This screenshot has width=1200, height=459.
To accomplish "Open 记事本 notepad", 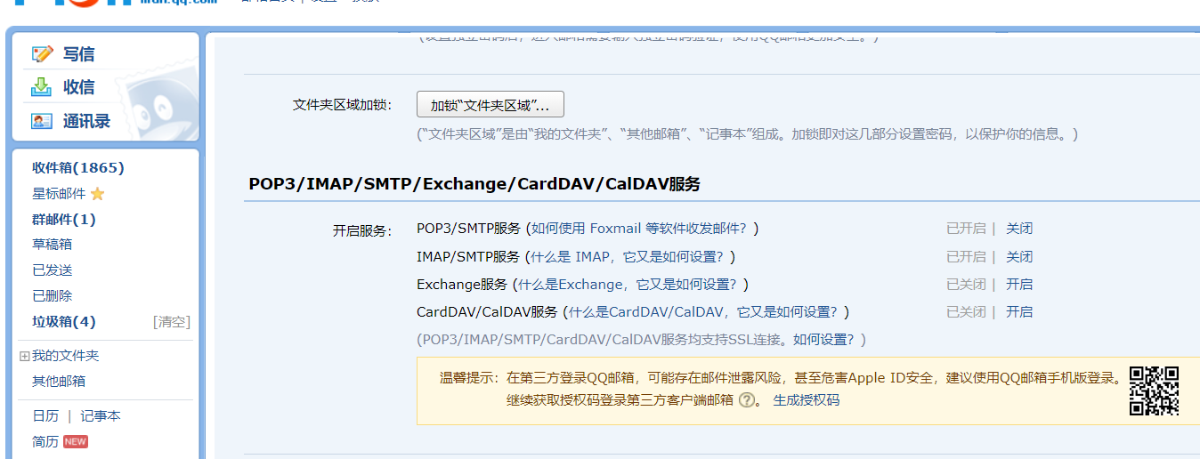I will pyautogui.click(x=101, y=416).
